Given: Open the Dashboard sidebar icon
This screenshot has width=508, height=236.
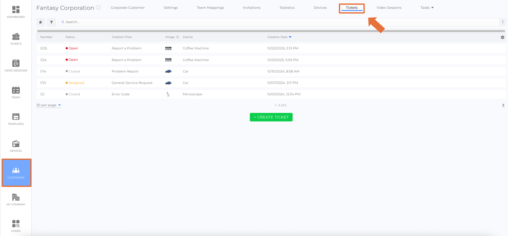Looking at the screenshot, I should pyautogui.click(x=16, y=12).
